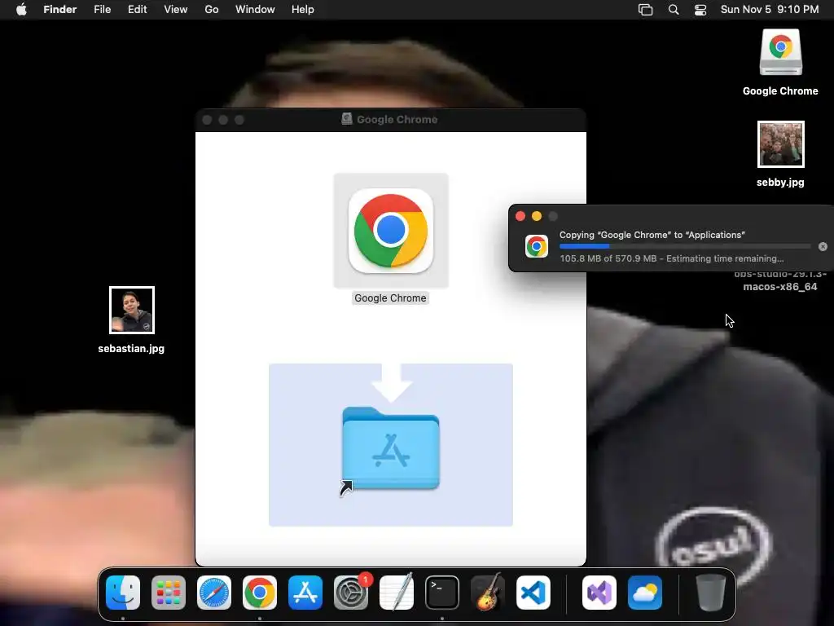
Task: Open the Help menu
Action: click(303, 10)
